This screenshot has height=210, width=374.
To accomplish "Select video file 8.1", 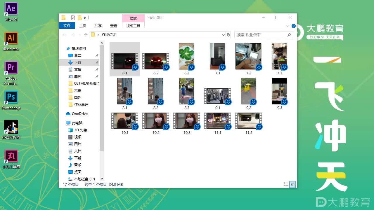I will [x=125, y=94].
